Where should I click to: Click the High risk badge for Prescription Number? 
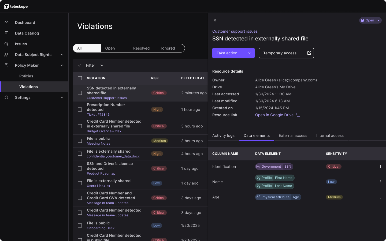click(x=157, y=110)
